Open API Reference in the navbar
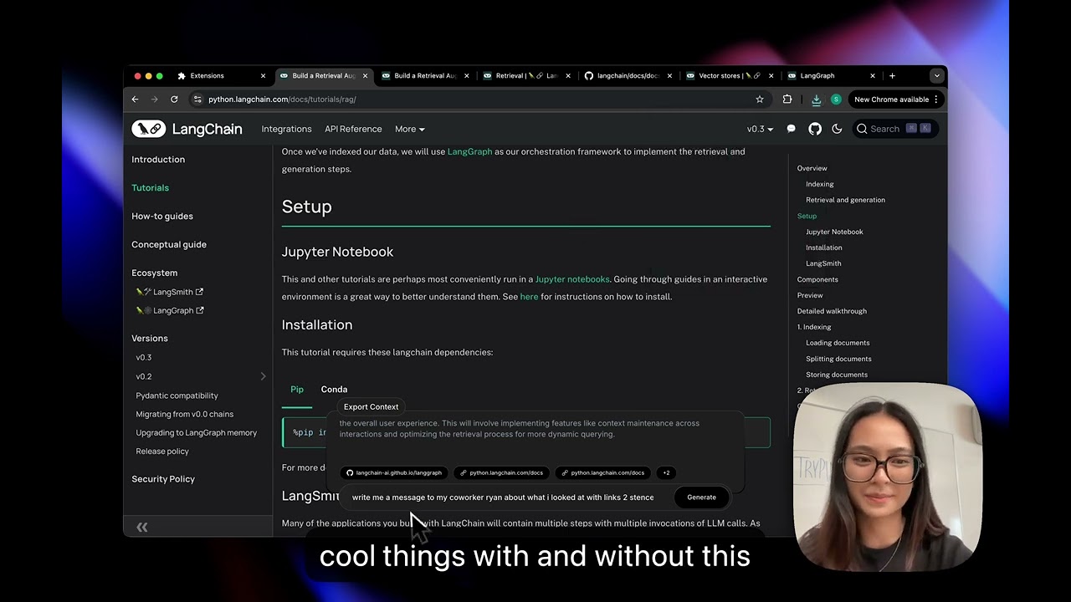 [x=353, y=129]
